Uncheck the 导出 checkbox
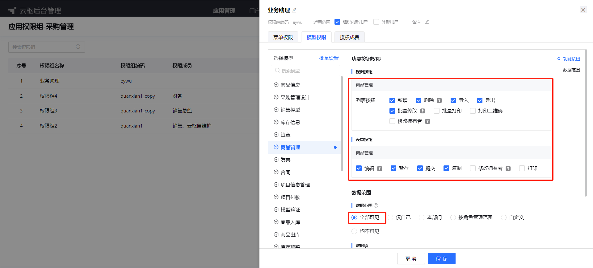593x268 pixels. click(480, 100)
